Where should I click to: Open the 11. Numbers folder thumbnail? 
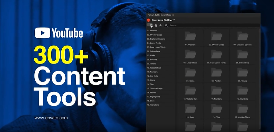(x=217, y=90)
